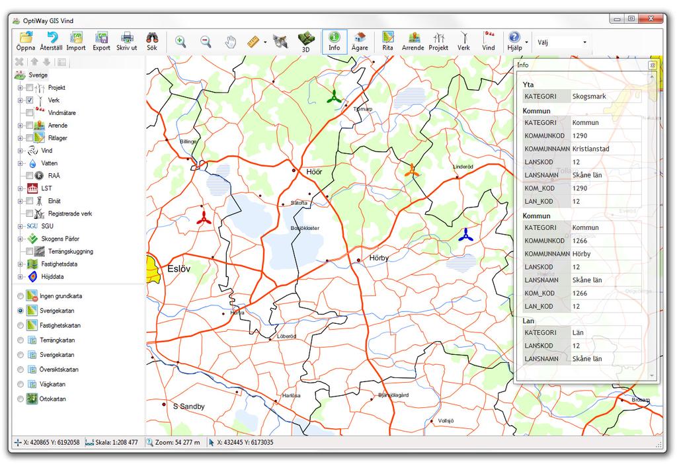This screenshot has width=677, height=464.
Task: Expand the Höjddata tree node
Action: tap(20, 277)
